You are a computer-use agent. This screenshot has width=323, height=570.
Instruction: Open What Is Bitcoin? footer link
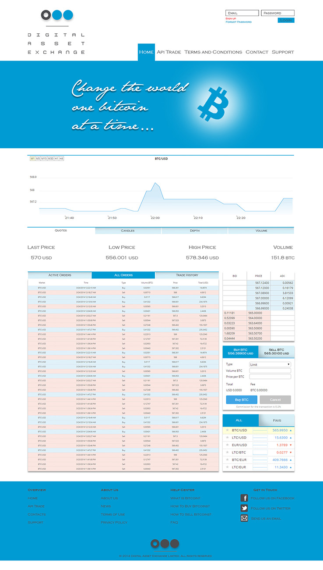[x=186, y=498]
